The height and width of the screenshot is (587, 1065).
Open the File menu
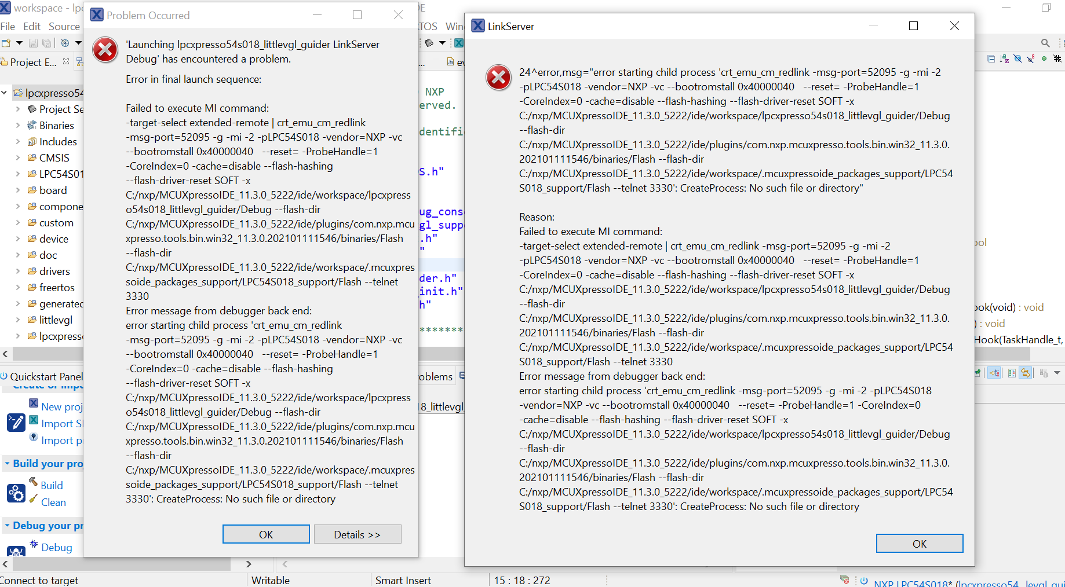(x=8, y=26)
